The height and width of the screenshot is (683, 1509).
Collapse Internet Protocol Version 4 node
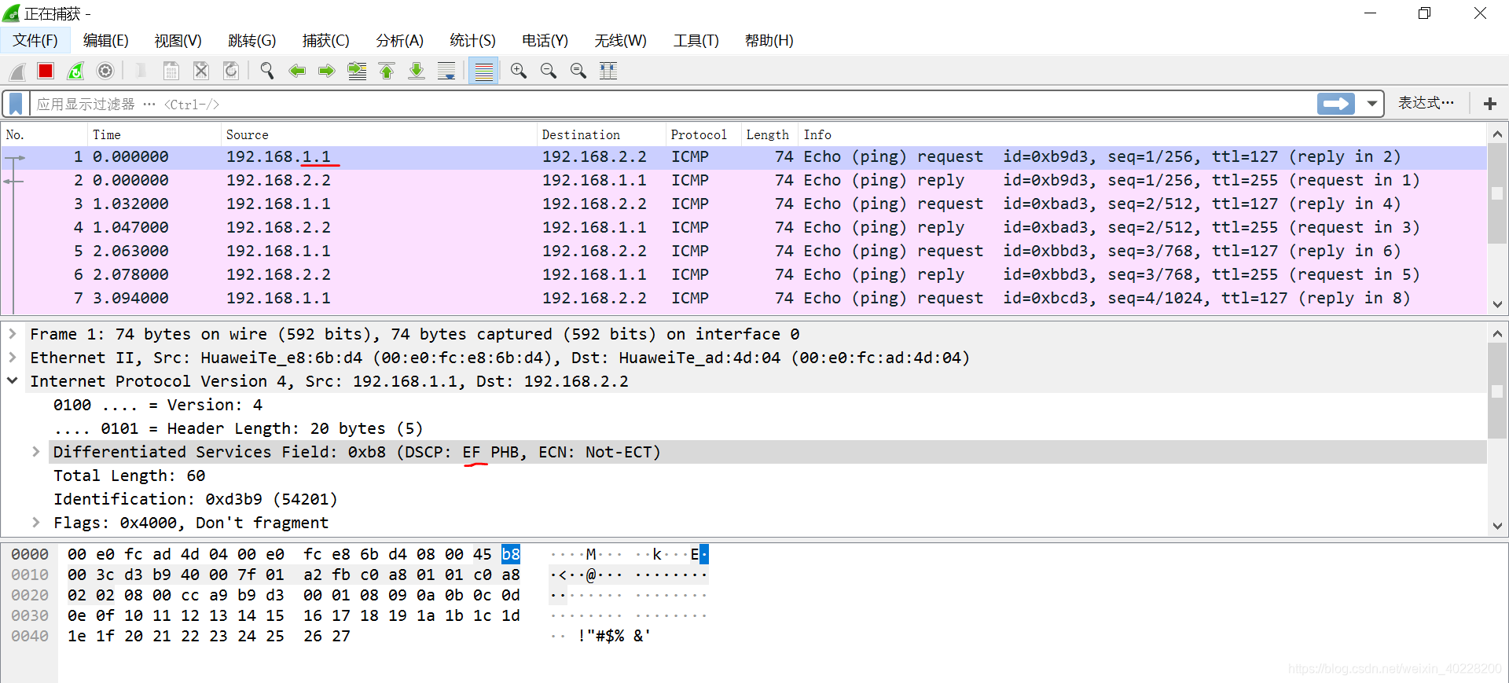point(13,381)
